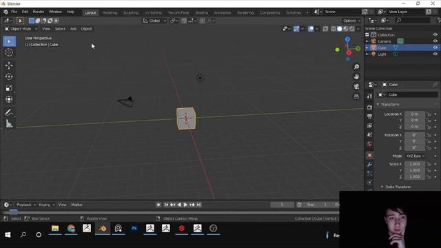Select the Scale tool
The height and width of the screenshot is (248, 441).
(x=9, y=87)
